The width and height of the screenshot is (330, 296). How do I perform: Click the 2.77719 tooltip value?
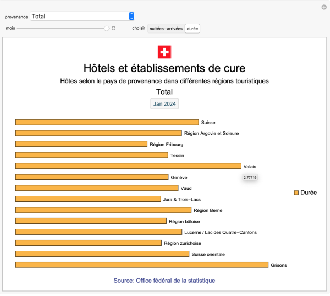pyautogui.click(x=250, y=177)
